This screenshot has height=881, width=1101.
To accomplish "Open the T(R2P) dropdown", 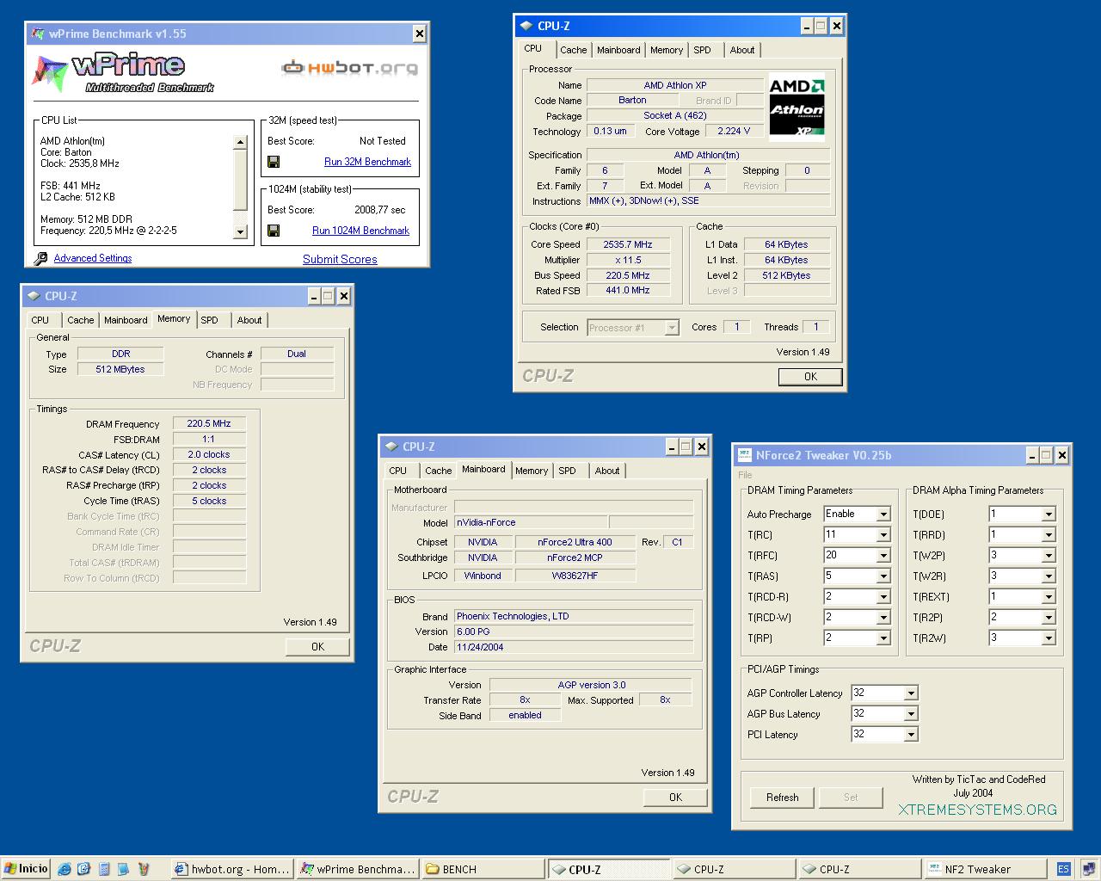I will pos(1048,618).
